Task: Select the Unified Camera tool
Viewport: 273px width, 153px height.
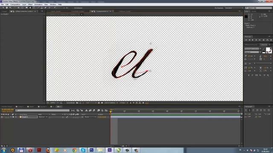Action: 18,8
